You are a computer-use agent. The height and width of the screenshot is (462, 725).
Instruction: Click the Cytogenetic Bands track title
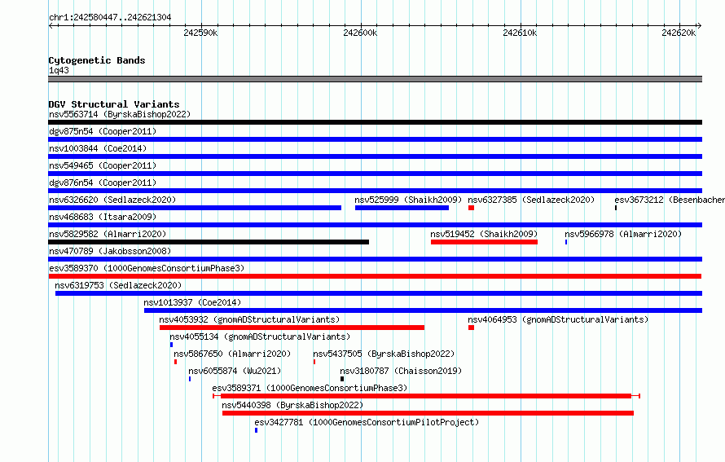pos(97,60)
